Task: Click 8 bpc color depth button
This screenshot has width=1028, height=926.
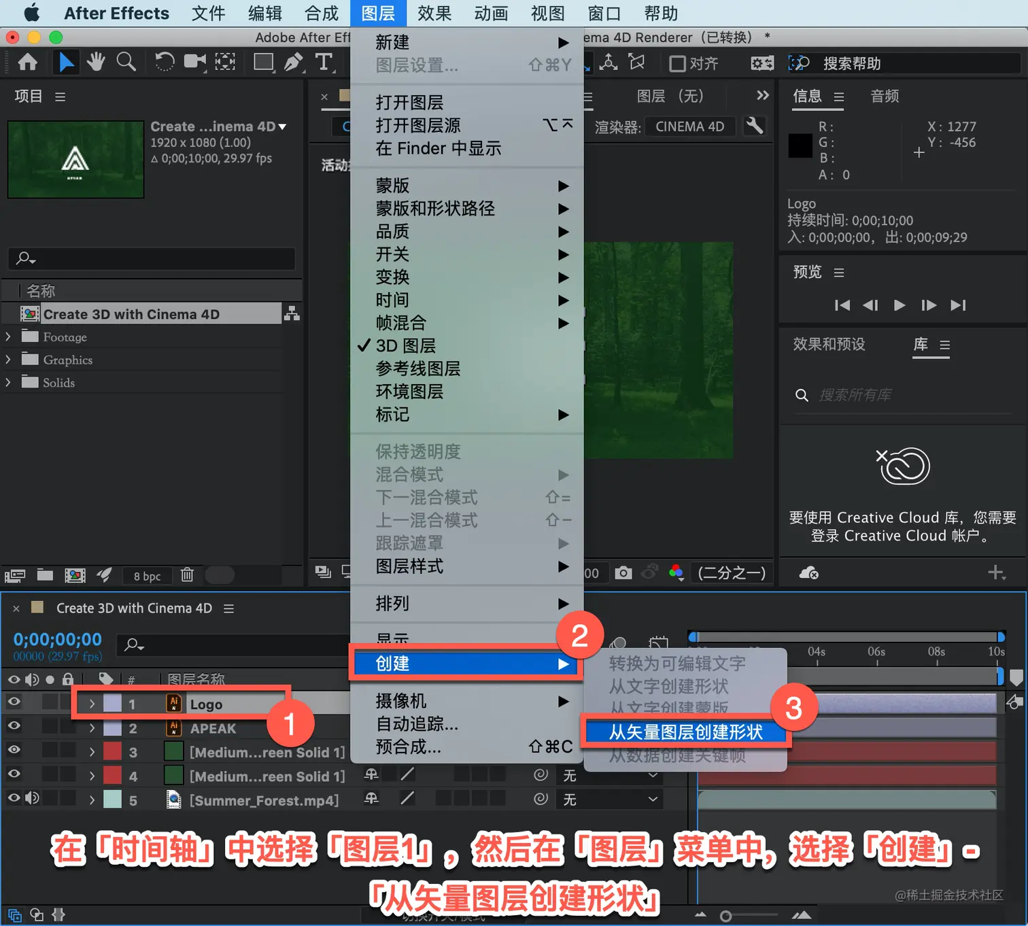Action: (147, 576)
